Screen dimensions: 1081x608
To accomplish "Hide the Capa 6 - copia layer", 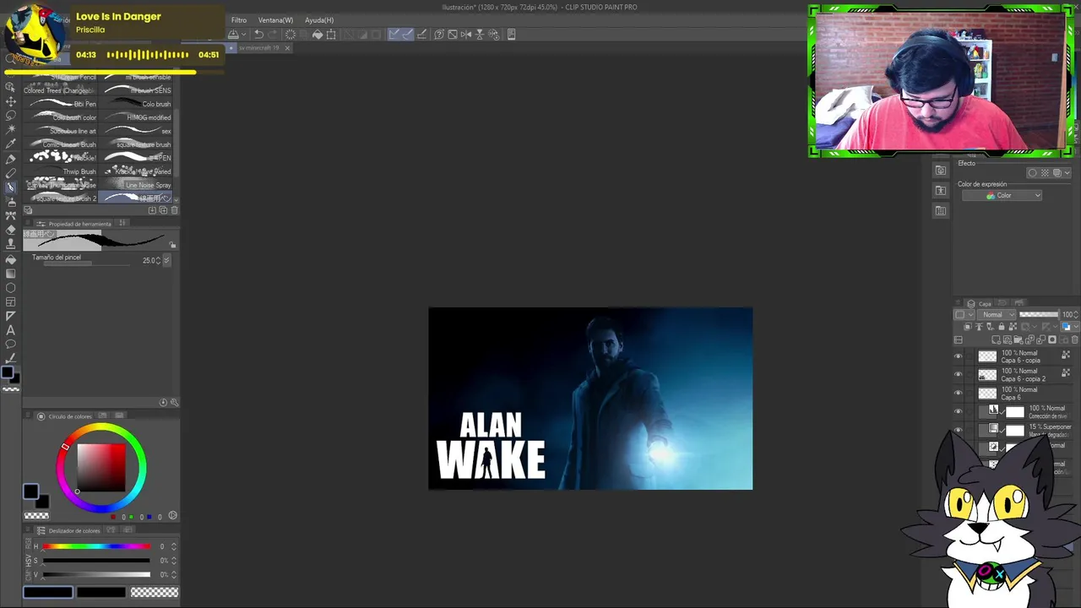I will [x=958, y=356].
